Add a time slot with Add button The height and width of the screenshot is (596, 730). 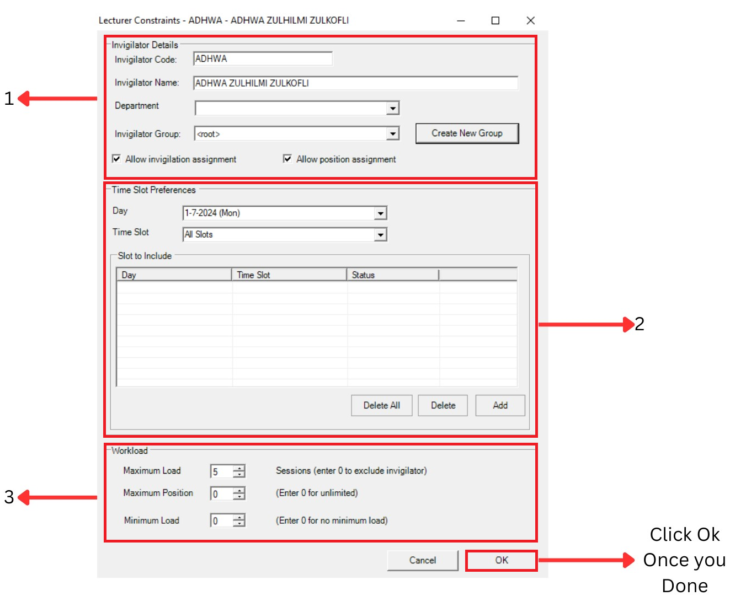pyautogui.click(x=500, y=405)
